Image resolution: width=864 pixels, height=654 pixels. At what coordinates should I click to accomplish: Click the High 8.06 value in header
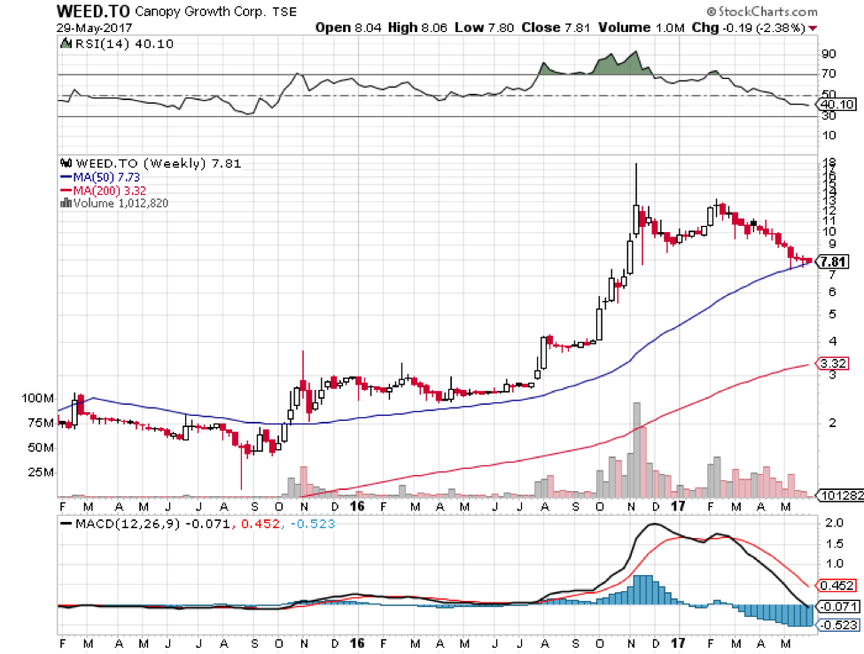[x=417, y=27]
